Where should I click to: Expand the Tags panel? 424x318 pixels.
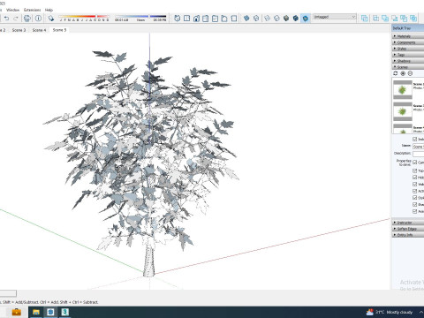tap(408, 55)
